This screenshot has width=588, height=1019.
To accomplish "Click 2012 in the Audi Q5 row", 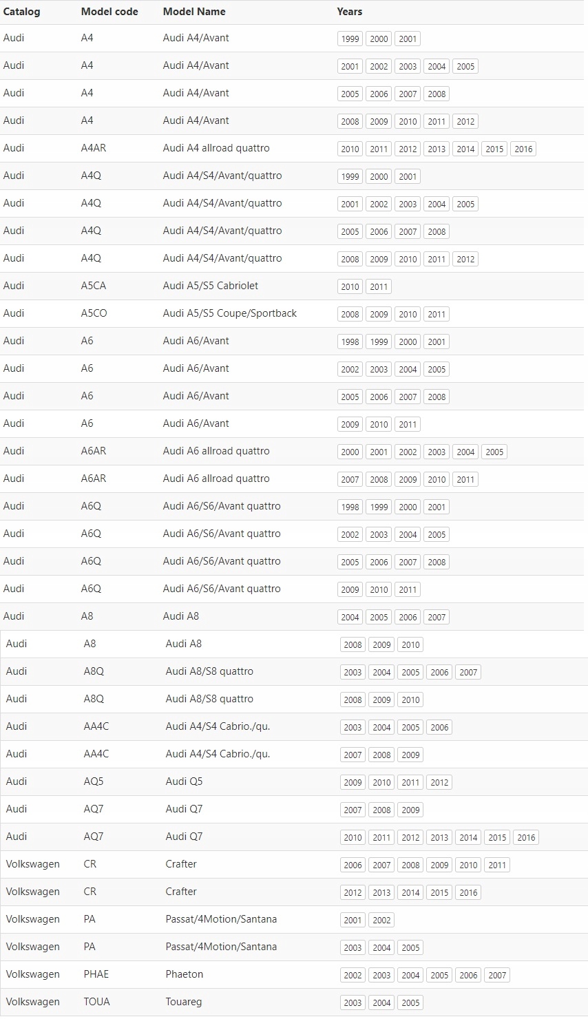I will pyautogui.click(x=439, y=782).
